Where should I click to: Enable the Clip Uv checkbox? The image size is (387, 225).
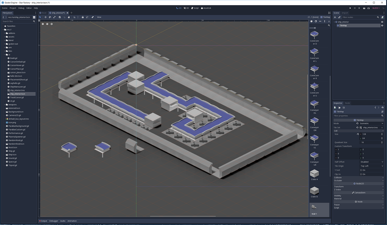point(361,174)
